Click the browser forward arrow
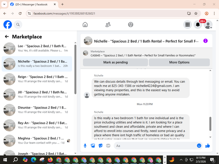The image size is (219, 164). click(x=12, y=14)
